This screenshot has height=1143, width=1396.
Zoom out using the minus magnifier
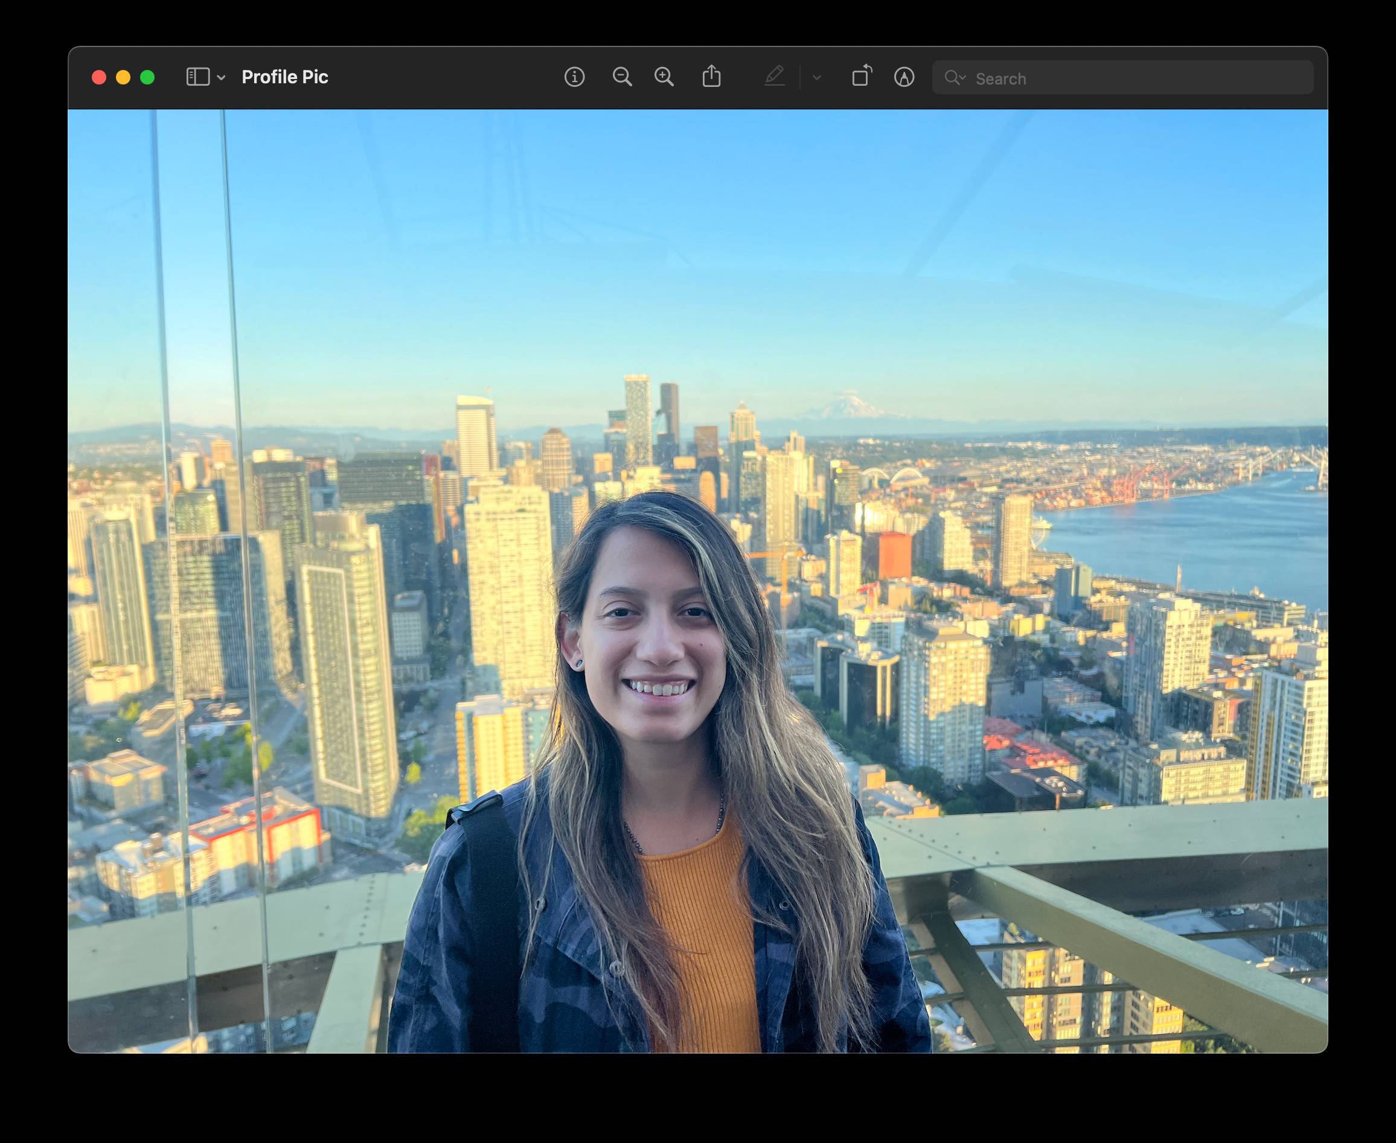pyautogui.click(x=622, y=77)
